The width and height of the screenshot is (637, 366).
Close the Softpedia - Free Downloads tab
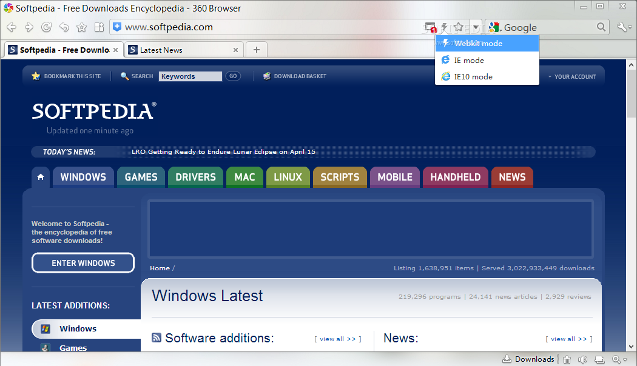tap(115, 50)
